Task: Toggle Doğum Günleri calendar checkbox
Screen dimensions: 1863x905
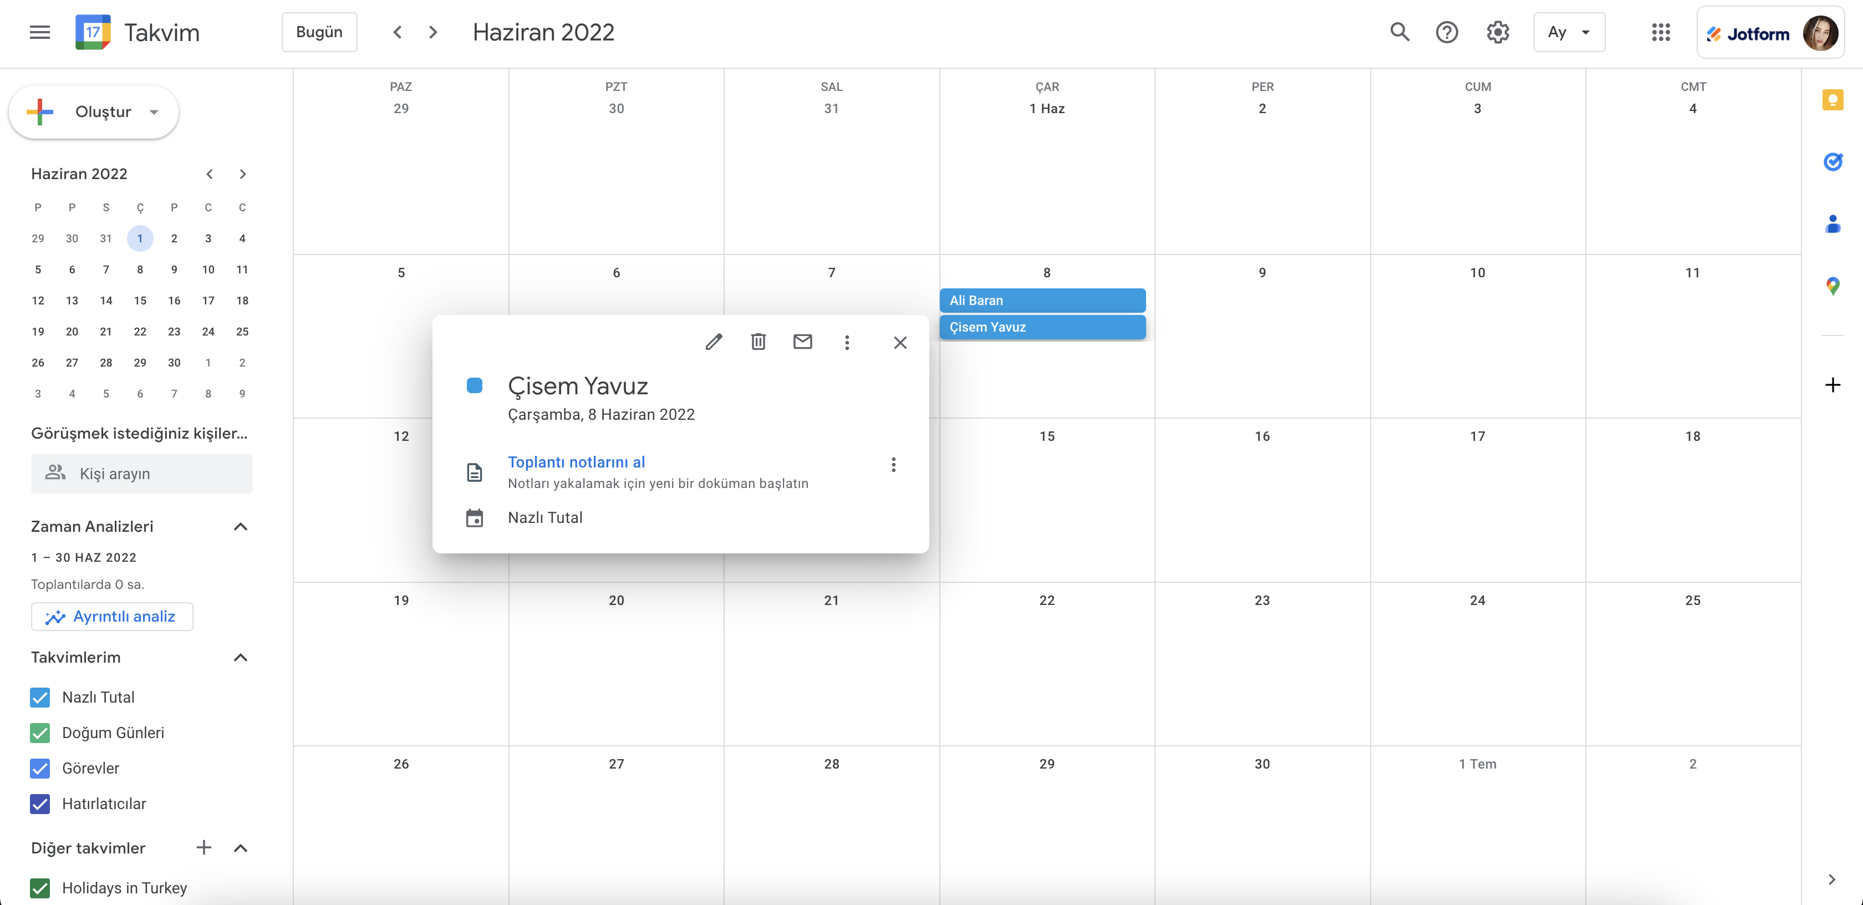Action: click(x=40, y=733)
